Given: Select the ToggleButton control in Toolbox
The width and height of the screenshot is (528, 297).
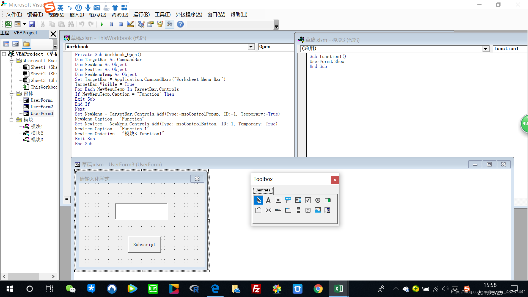Looking at the screenshot, I should [328, 200].
